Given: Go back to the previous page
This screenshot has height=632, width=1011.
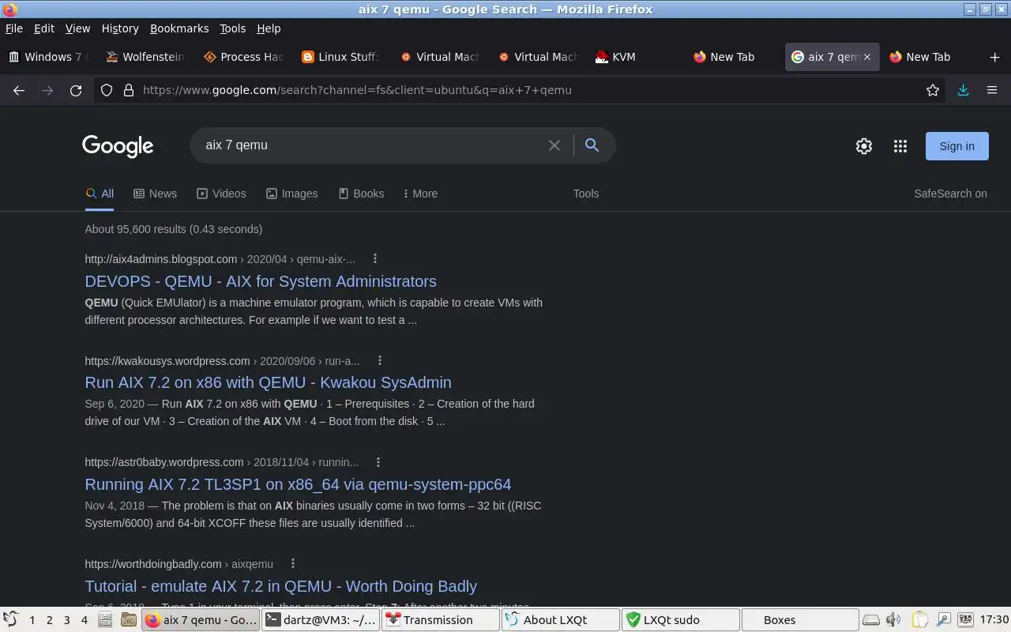Looking at the screenshot, I should point(19,90).
